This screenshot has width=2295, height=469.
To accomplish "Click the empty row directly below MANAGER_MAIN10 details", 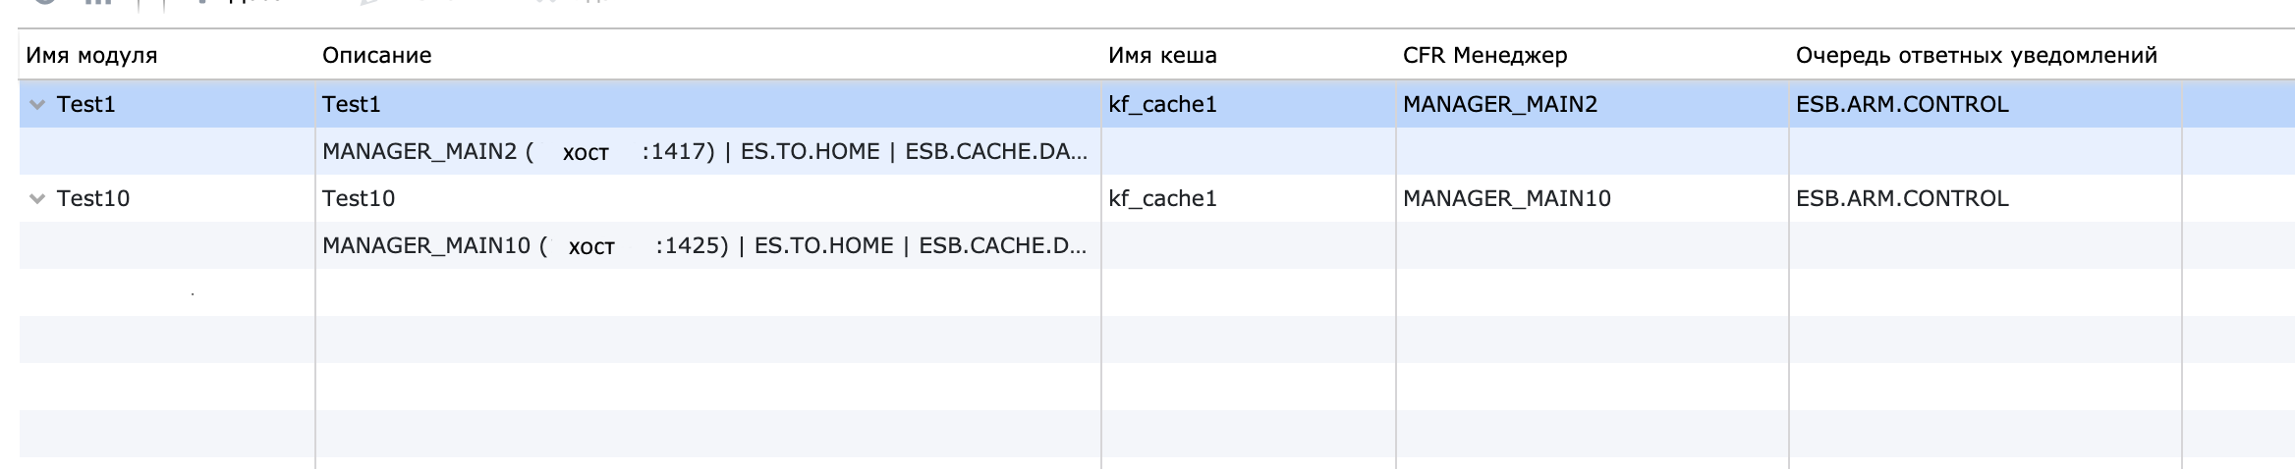I will (704, 292).
